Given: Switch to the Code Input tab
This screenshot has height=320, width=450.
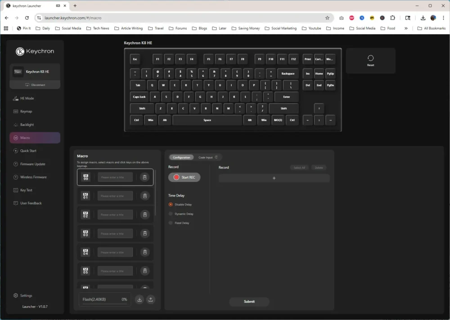Looking at the screenshot, I should [208, 157].
